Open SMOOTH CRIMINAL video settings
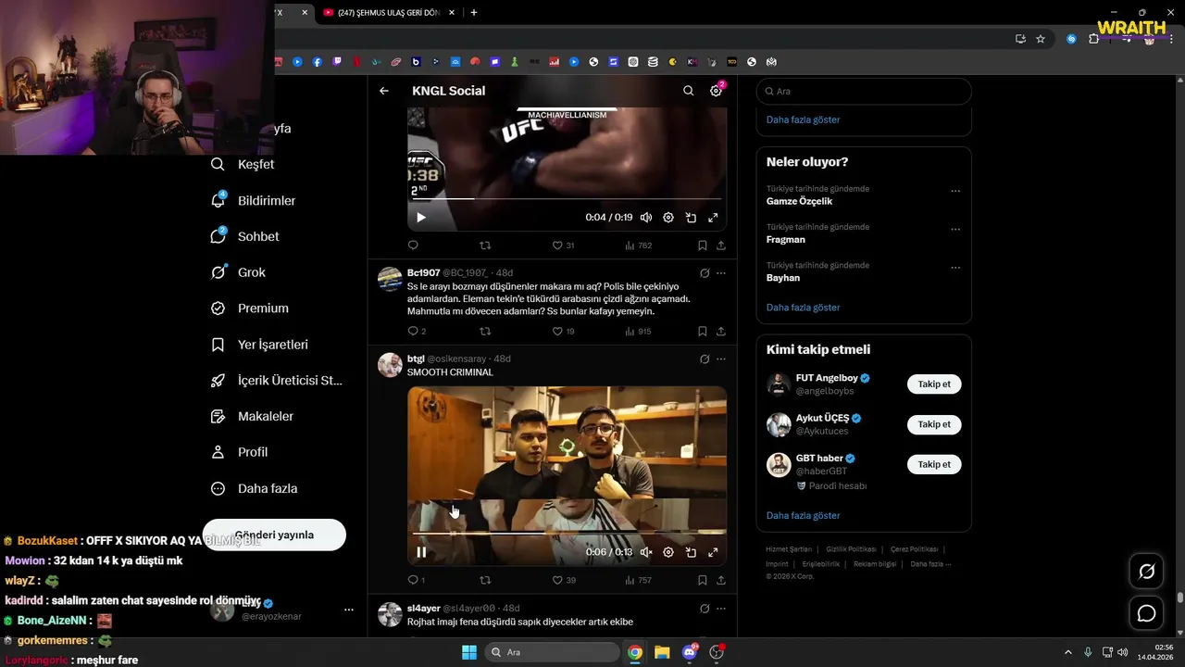The image size is (1185, 667). [x=668, y=552]
